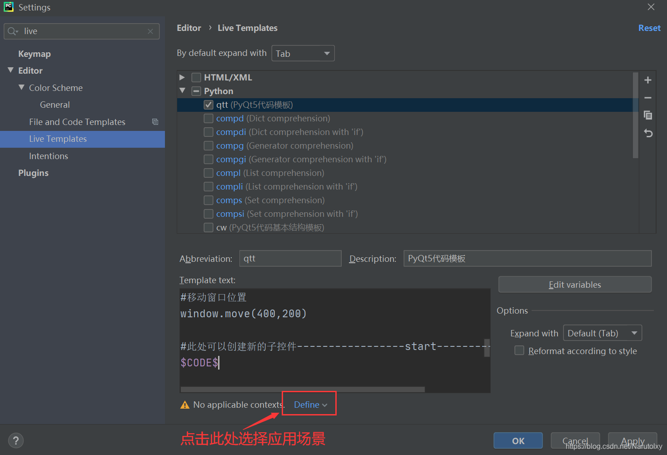
Task: Collapse the Python template group
Action: (182, 91)
